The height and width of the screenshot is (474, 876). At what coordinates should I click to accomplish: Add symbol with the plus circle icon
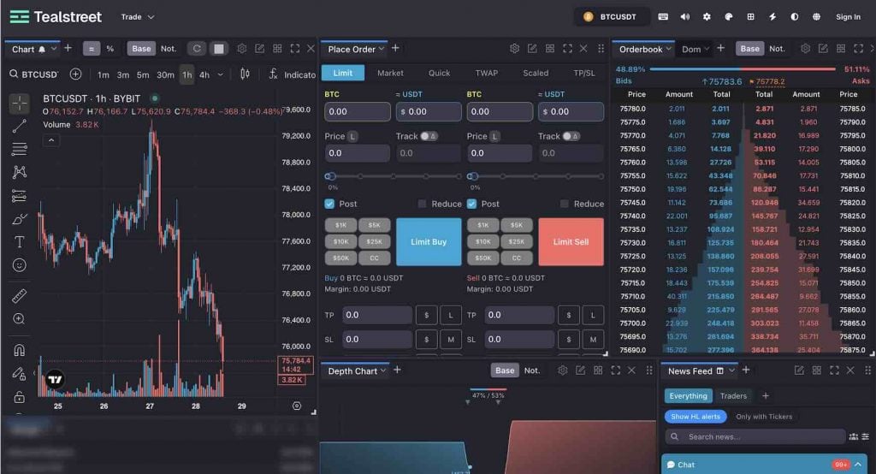75,74
